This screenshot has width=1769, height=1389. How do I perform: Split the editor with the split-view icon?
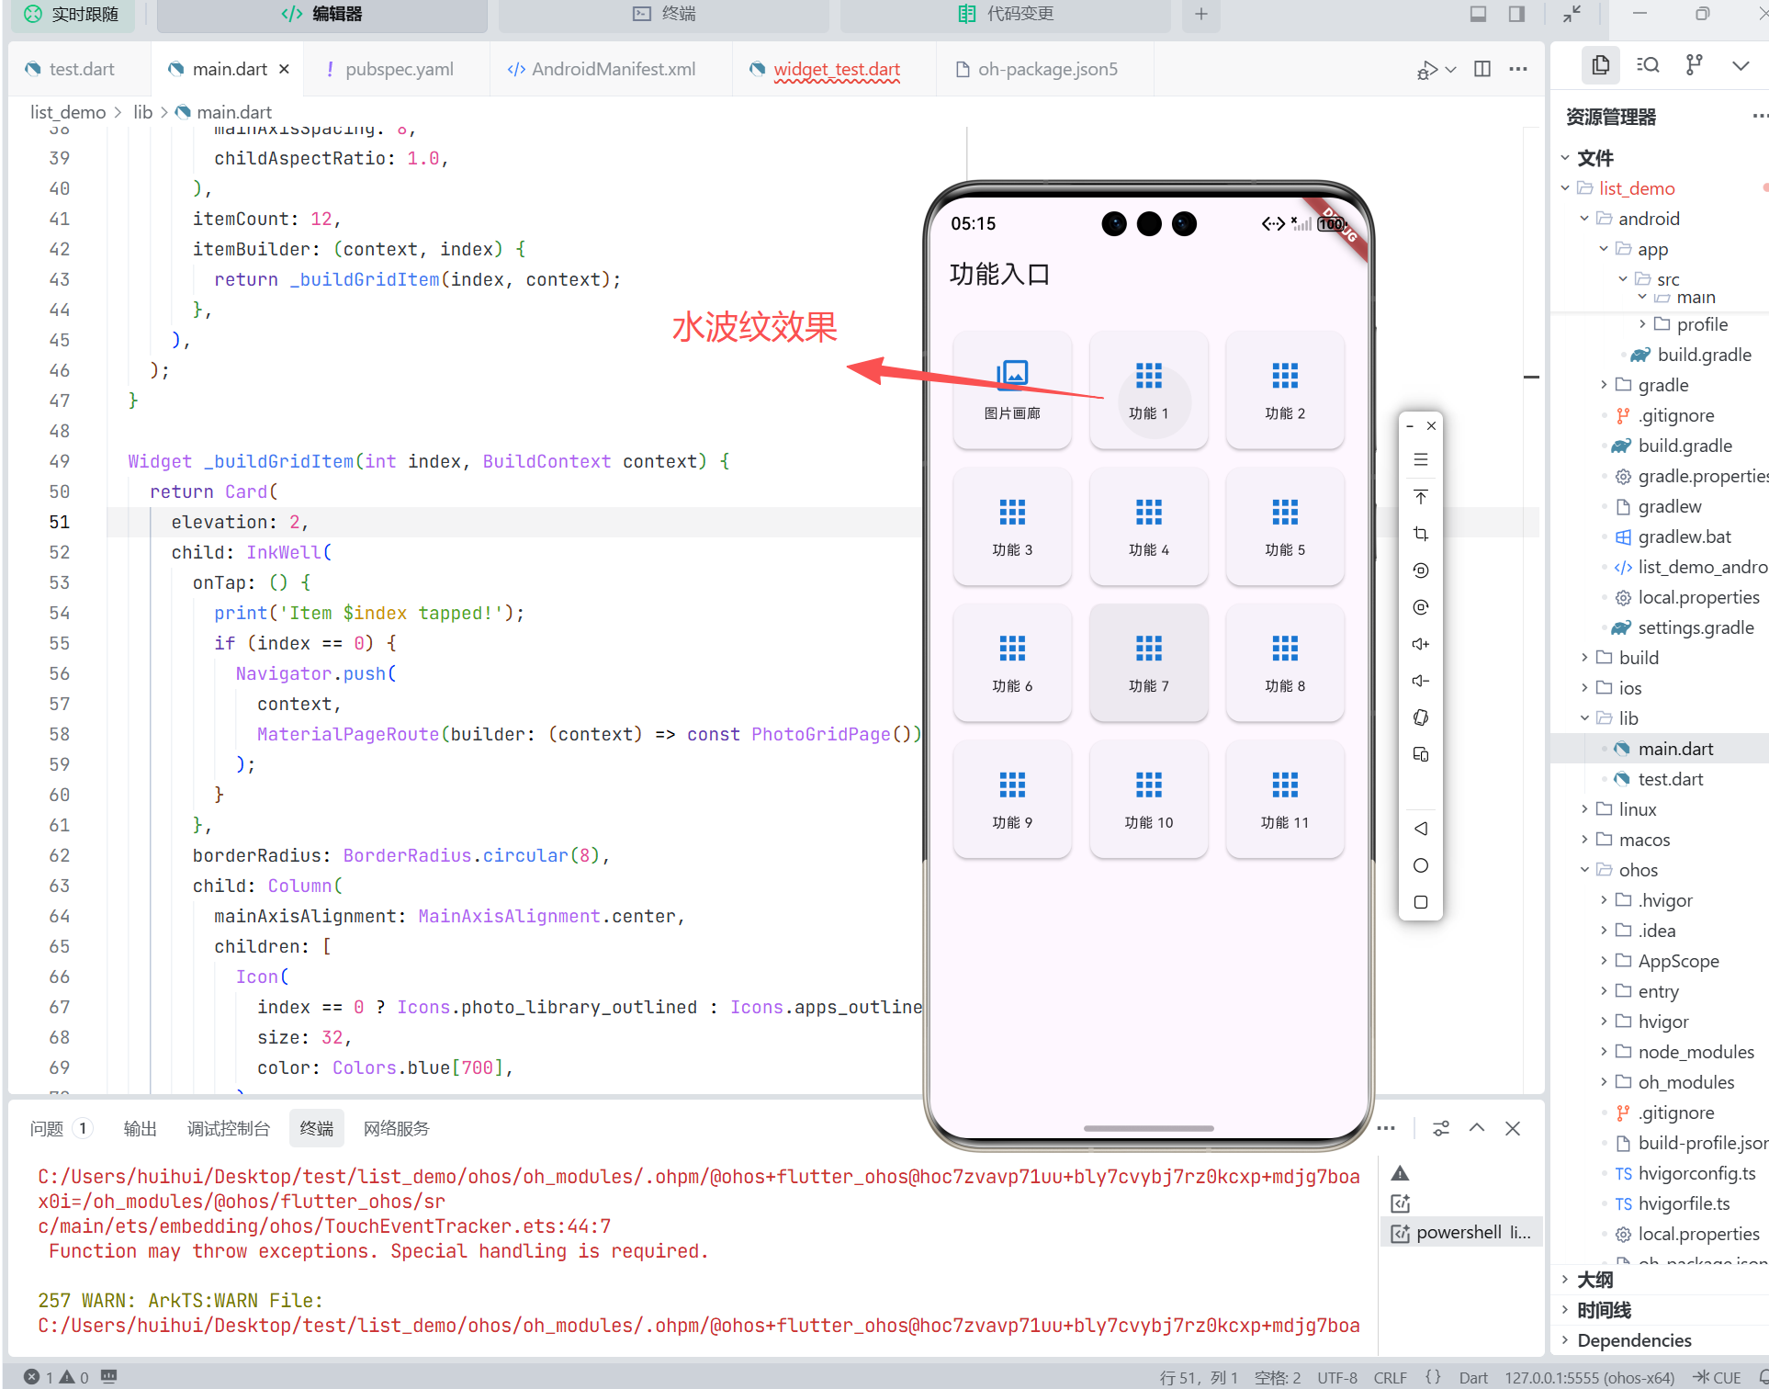(x=1482, y=69)
